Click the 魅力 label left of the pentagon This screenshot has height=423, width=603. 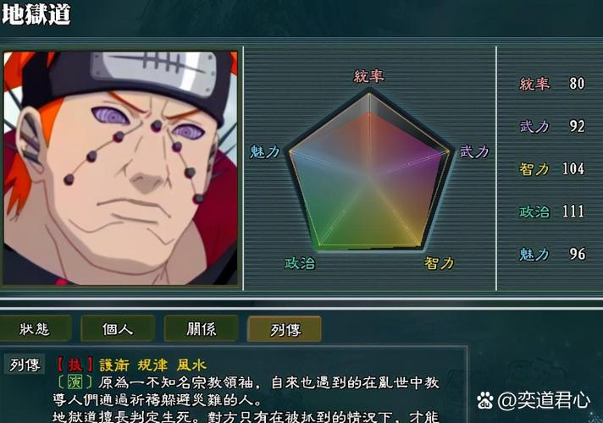click(x=264, y=151)
